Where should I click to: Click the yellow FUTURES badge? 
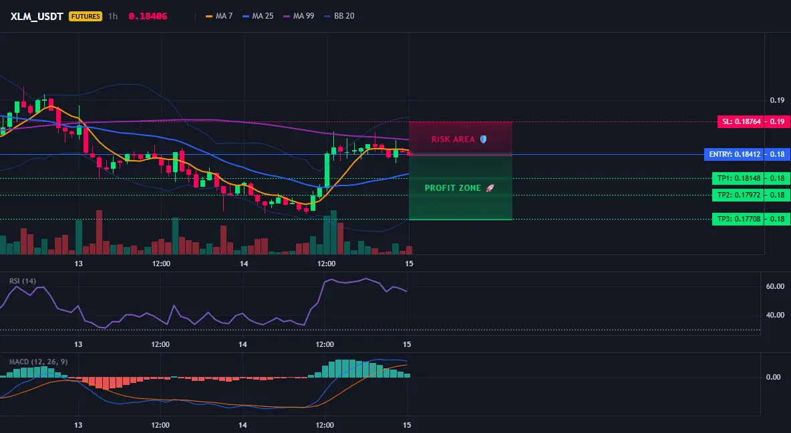click(x=86, y=16)
